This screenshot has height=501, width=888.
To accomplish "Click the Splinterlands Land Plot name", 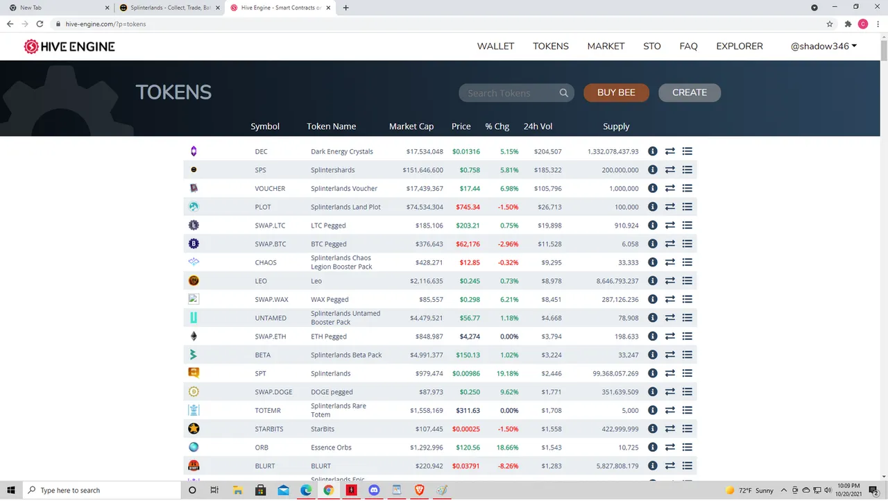I will coord(345,207).
